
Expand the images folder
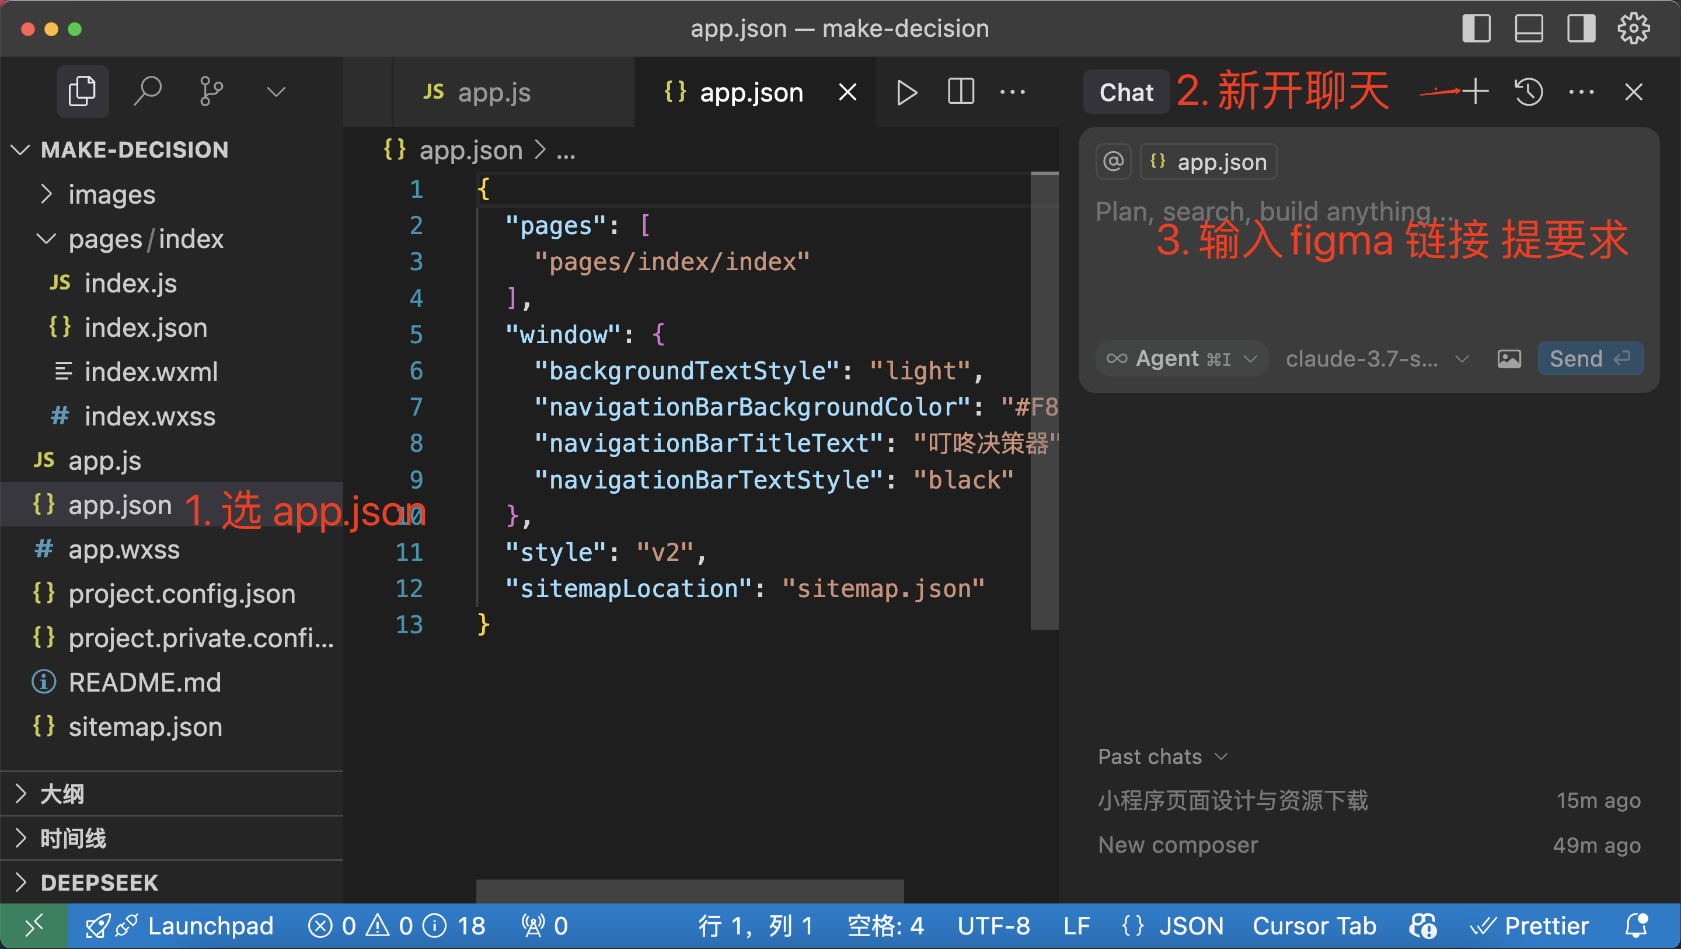pyautogui.click(x=111, y=194)
